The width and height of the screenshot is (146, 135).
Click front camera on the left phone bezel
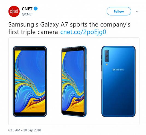[37, 49]
